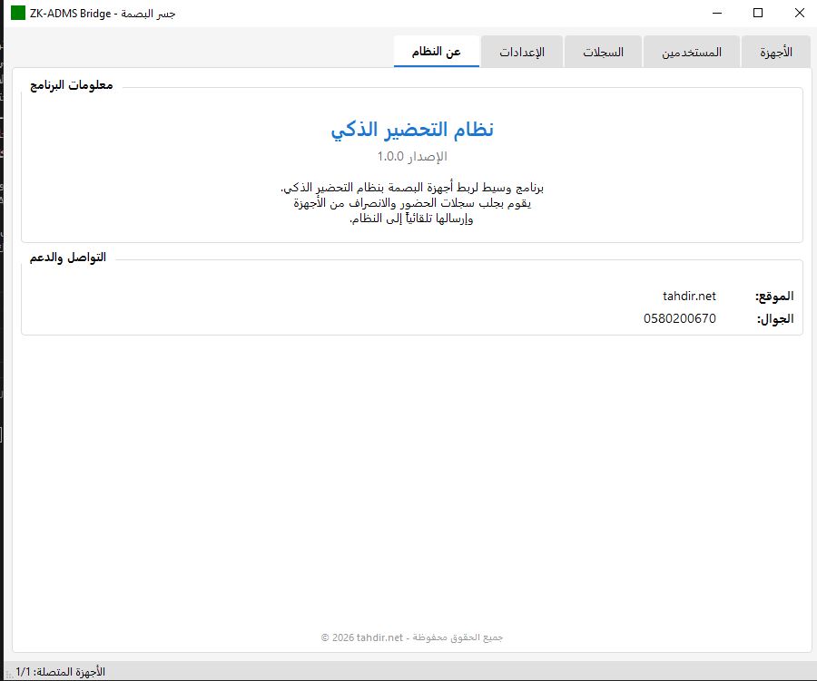Maximize the ZK-ADMS Bridge window
817x681 pixels.
(758, 13)
